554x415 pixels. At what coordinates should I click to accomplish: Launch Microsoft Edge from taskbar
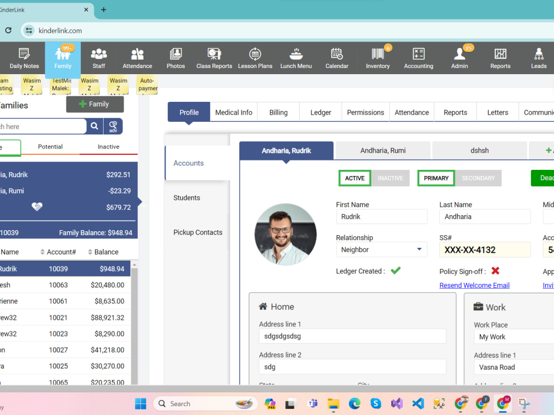click(x=355, y=404)
